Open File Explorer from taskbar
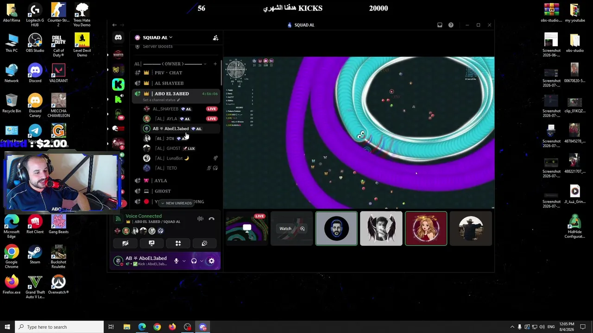593x333 pixels. click(126, 327)
